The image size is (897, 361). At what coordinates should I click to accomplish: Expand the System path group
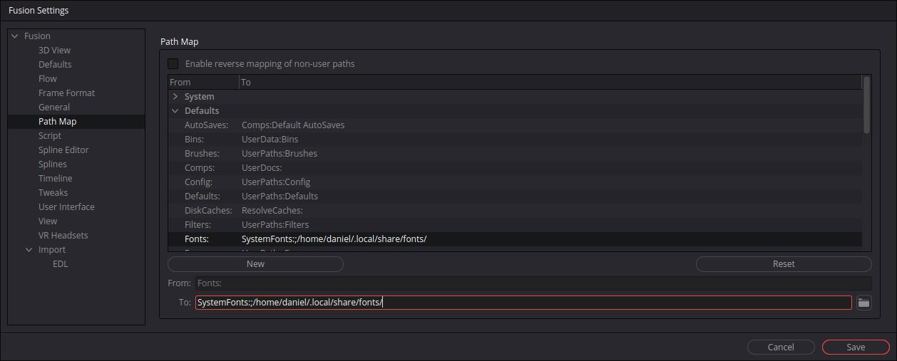[x=175, y=97]
